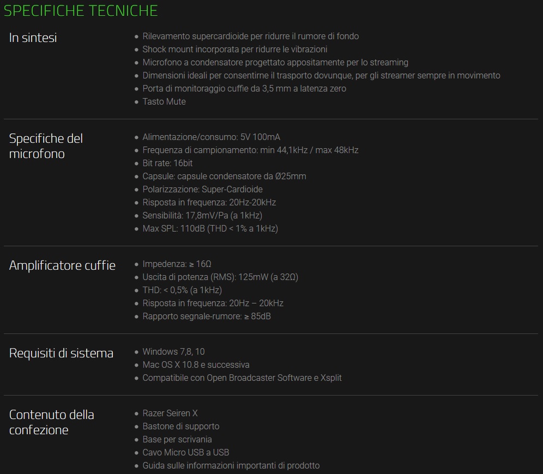Click the Shock mount incorporata line
The width and height of the screenshot is (543, 474).
pos(235,50)
